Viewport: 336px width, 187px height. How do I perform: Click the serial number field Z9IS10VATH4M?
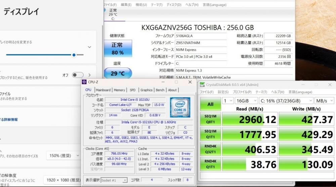(201, 43)
